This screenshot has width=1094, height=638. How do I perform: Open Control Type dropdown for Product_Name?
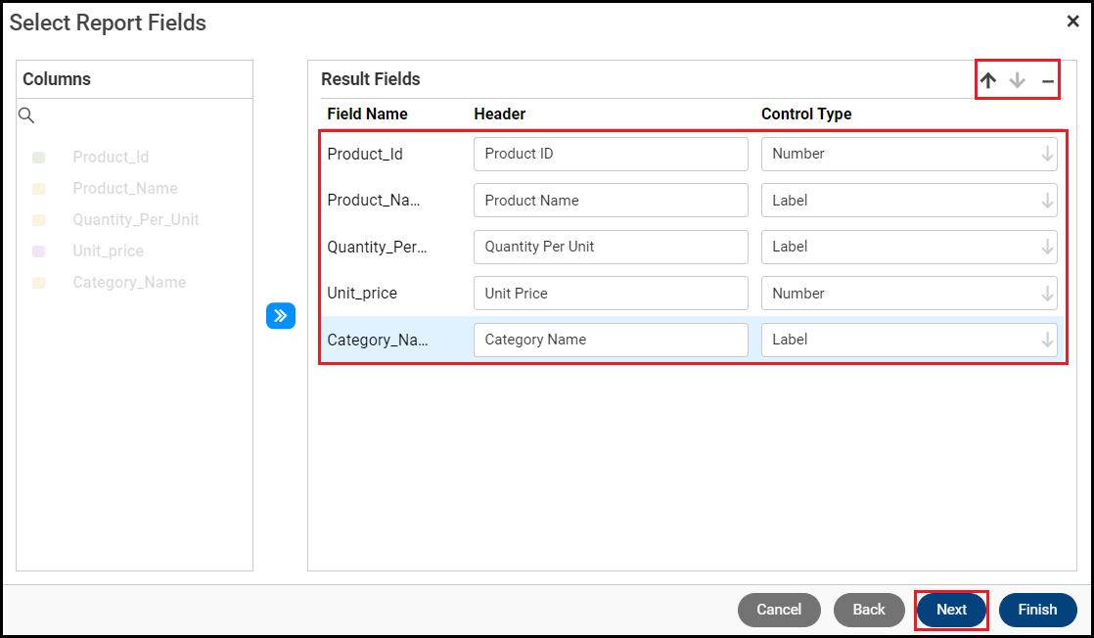[1047, 201]
